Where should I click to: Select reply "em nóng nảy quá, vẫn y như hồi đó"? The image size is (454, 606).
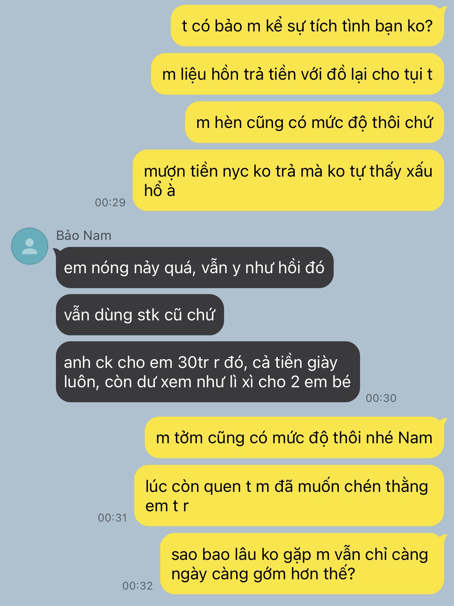coord(194,268)
